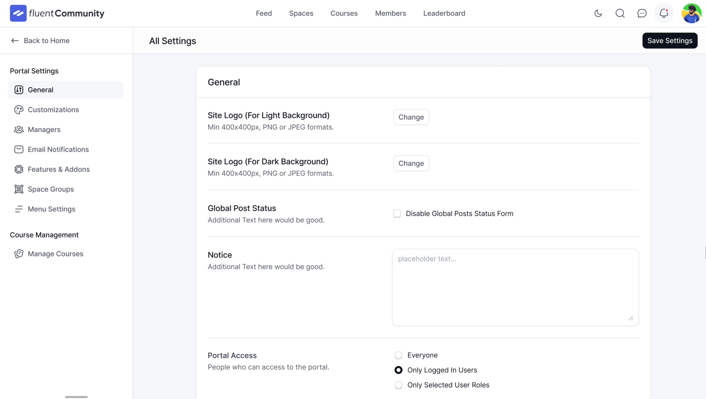Screen dimensions: 706x399
Task: Choose Only Selected User Roles
Action: [x=398, y=385]
